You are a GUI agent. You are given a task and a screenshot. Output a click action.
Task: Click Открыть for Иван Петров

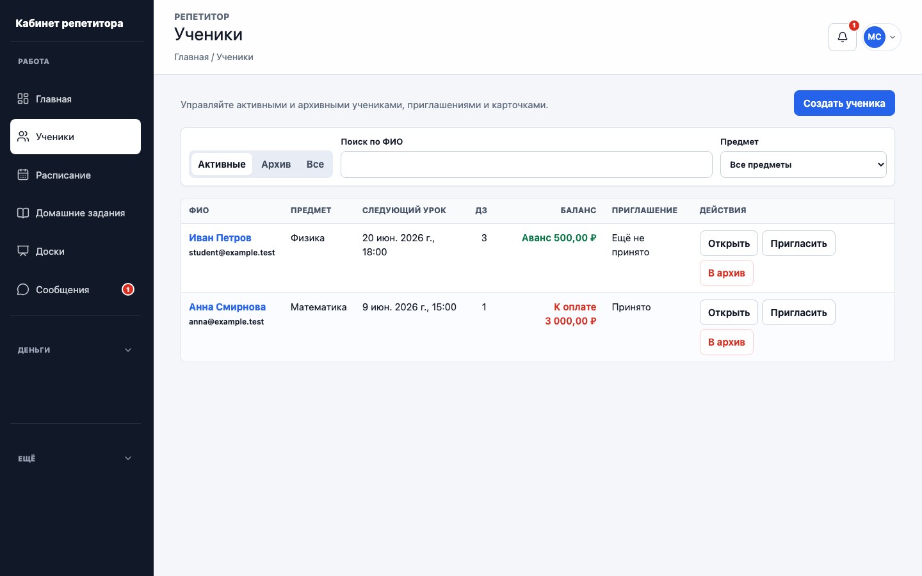pyautogui.click(x=729, y=243)
